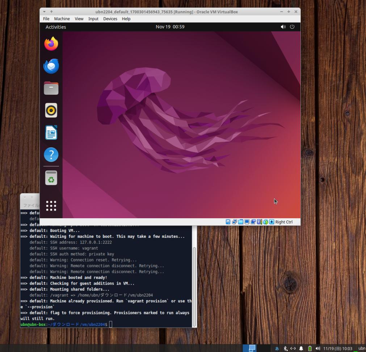The image size is (366, 352).
Task: Click the guest volume icon in top bar
Action: pyautogui.click(x=283, y=27)
